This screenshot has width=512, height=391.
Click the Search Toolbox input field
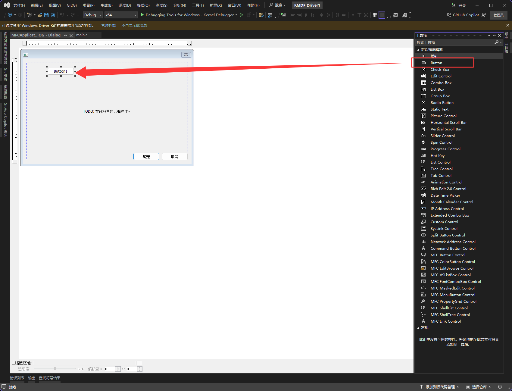[454, 42]
